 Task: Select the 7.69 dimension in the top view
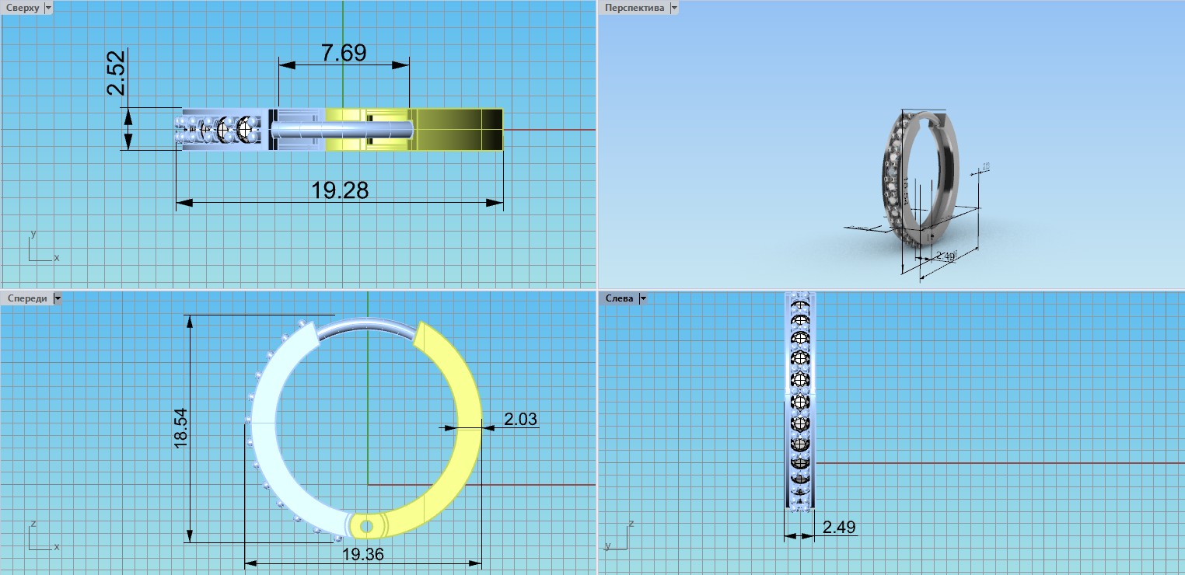343,53
